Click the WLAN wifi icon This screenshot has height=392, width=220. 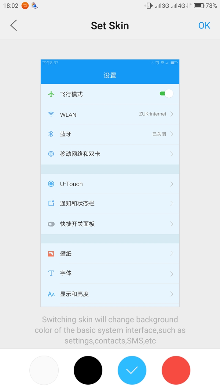51,115
